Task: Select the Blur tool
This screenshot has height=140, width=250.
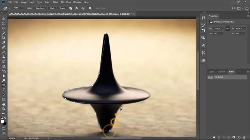Action: (4, 76)
